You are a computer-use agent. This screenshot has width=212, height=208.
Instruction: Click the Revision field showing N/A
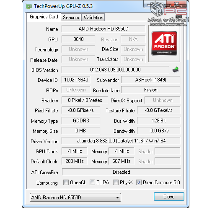133,39
